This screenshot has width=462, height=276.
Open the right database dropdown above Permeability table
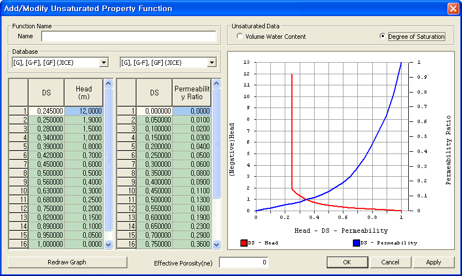tap(212, 63)
